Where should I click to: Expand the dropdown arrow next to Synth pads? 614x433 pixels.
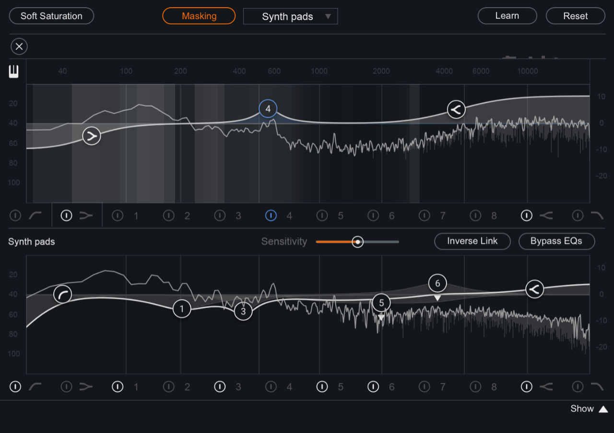tap(329, 16)
